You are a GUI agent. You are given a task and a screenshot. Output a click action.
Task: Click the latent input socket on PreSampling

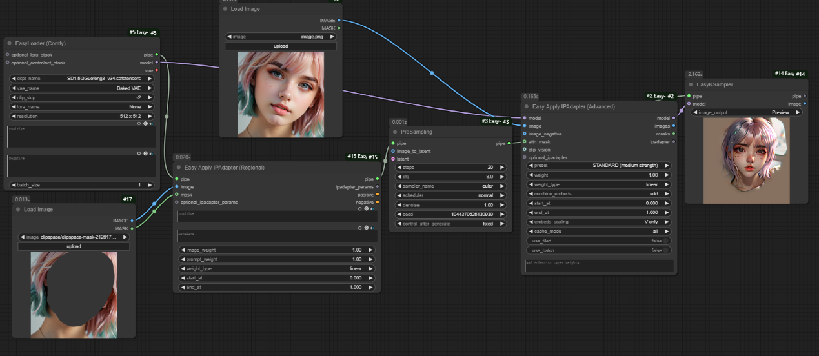393,159
